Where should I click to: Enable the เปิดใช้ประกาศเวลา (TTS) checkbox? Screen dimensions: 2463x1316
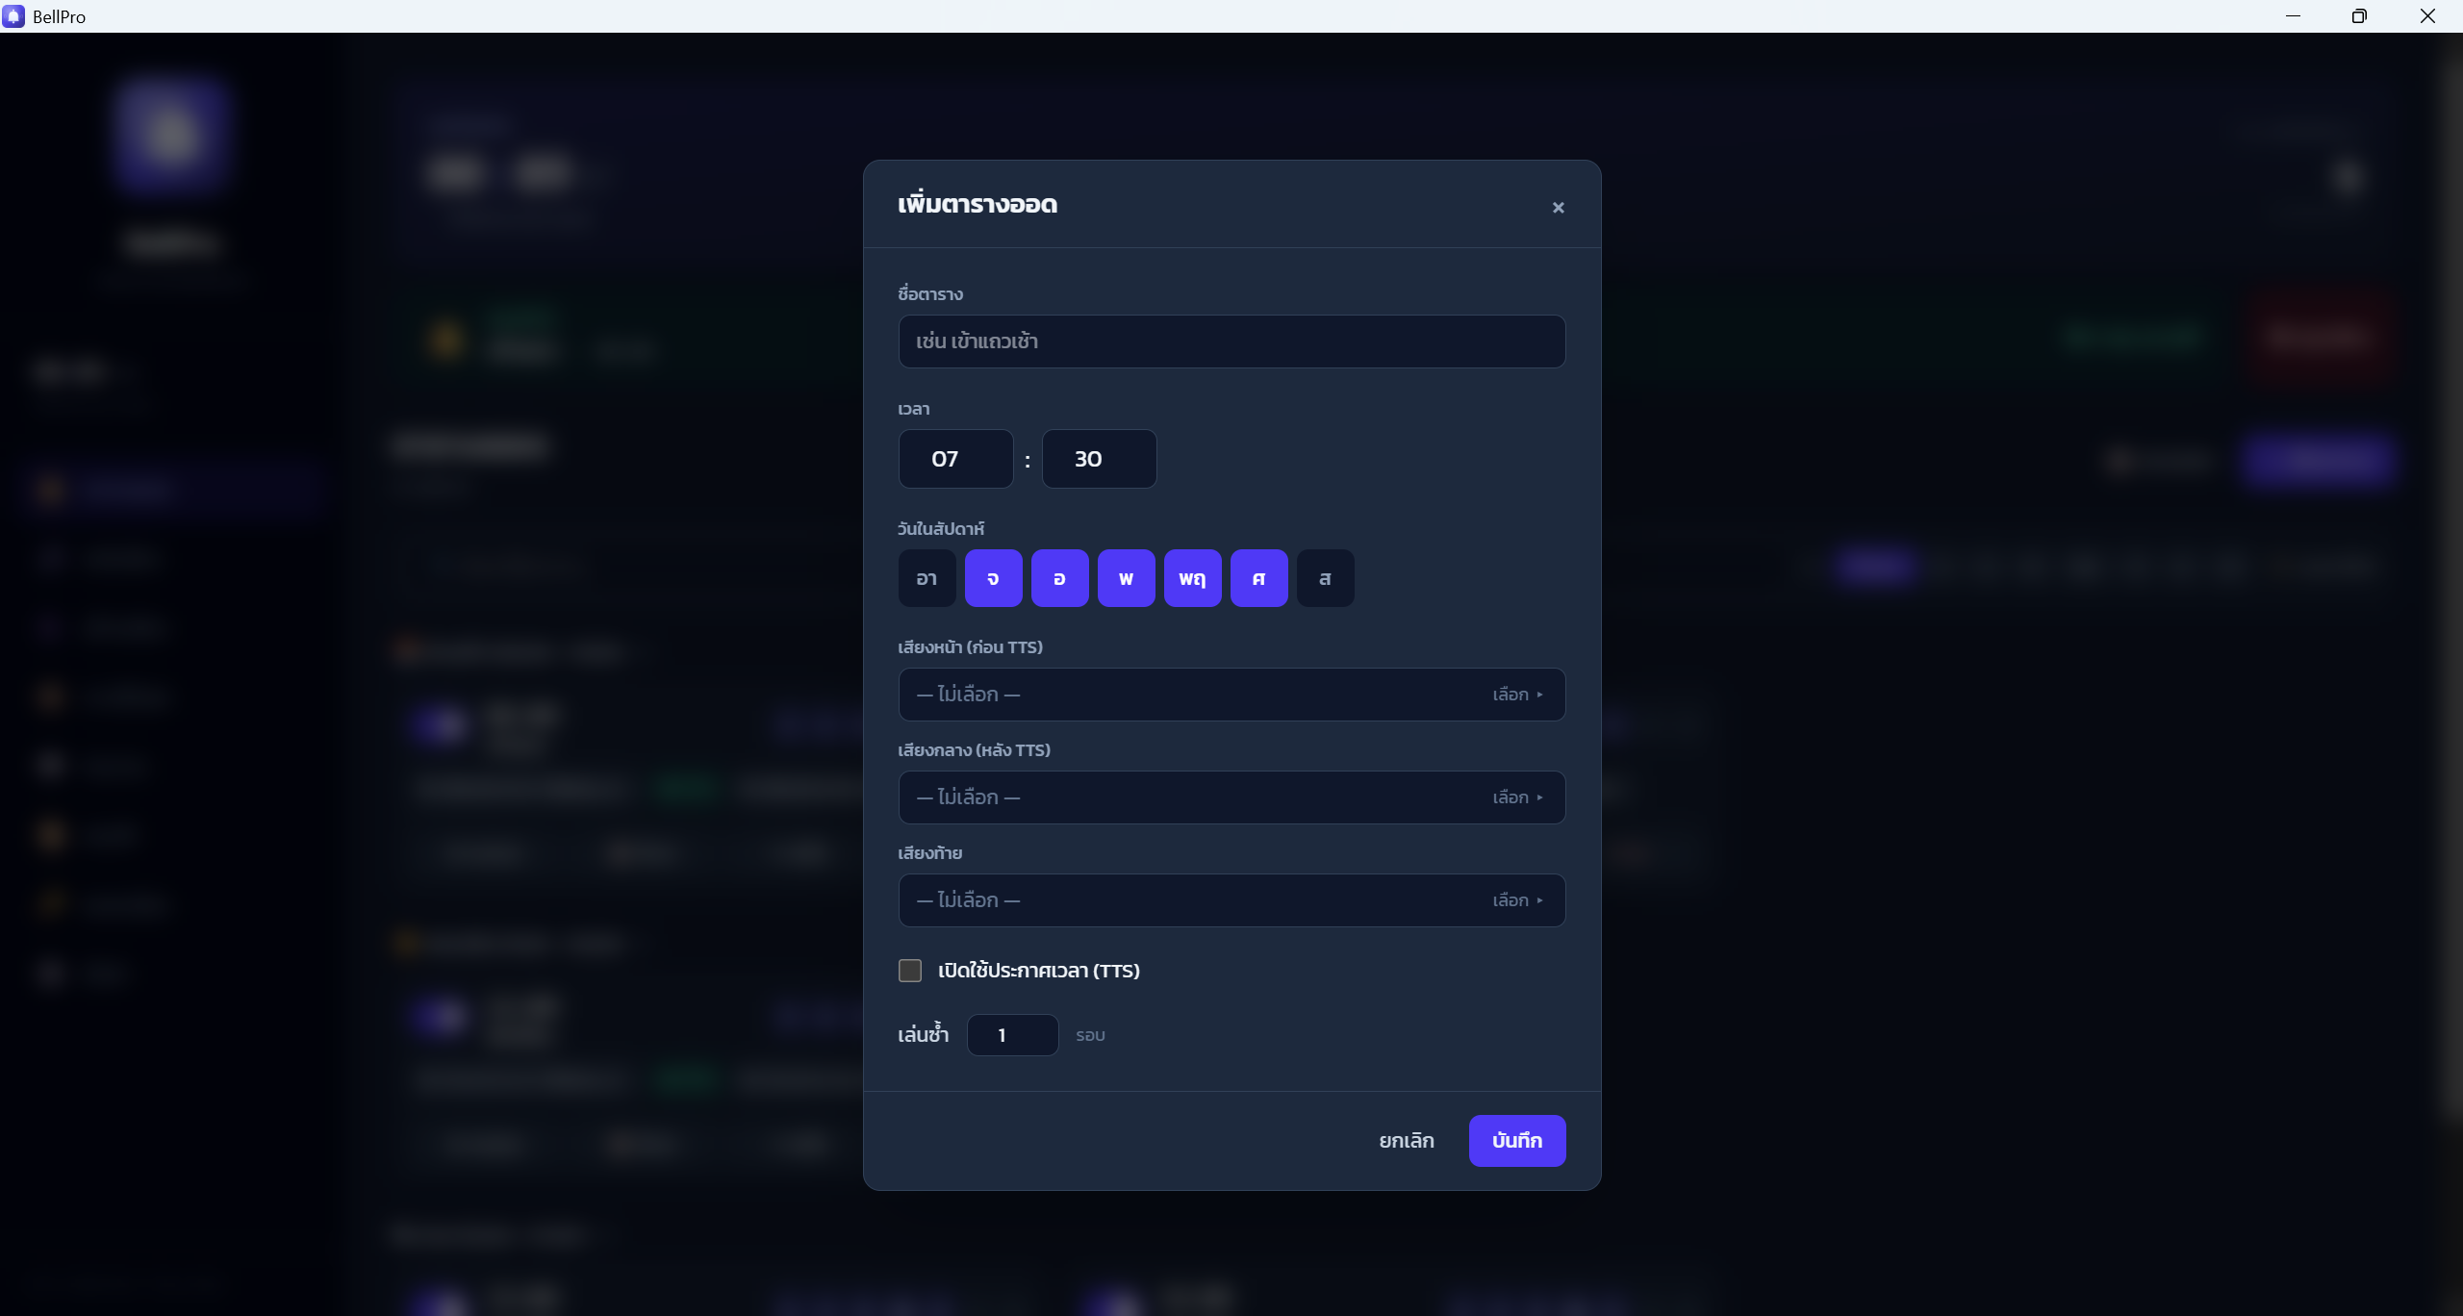[x=910, y=971]
